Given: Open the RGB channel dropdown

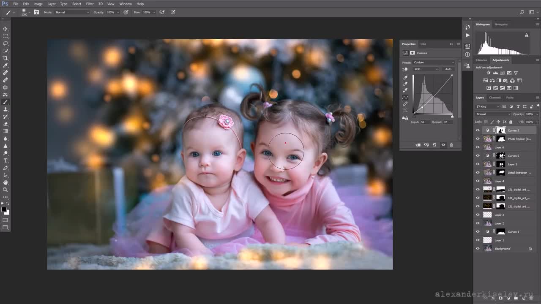Looking at the screenshot, I should coord(426,69).
